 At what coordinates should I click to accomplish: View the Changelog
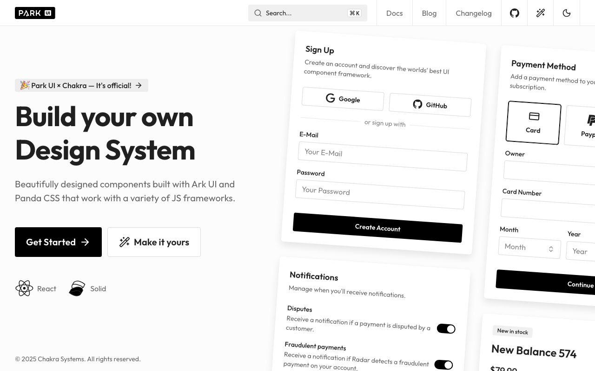coord(474,13)
